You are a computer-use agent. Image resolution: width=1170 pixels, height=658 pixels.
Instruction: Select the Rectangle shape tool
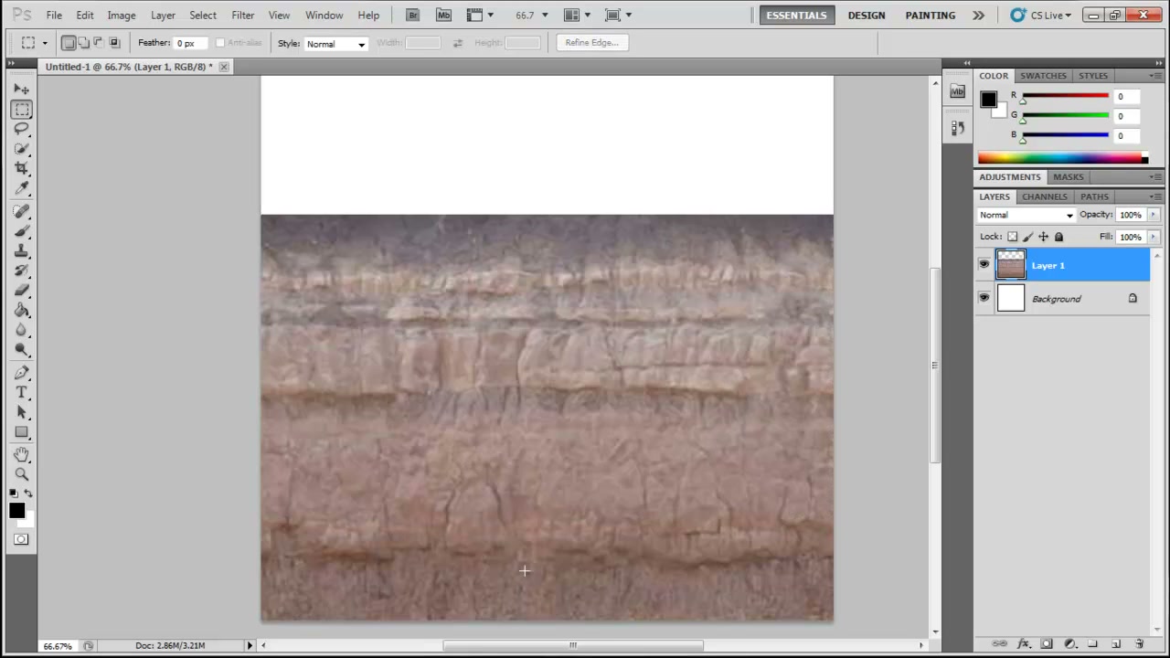[x=22, y=432]
